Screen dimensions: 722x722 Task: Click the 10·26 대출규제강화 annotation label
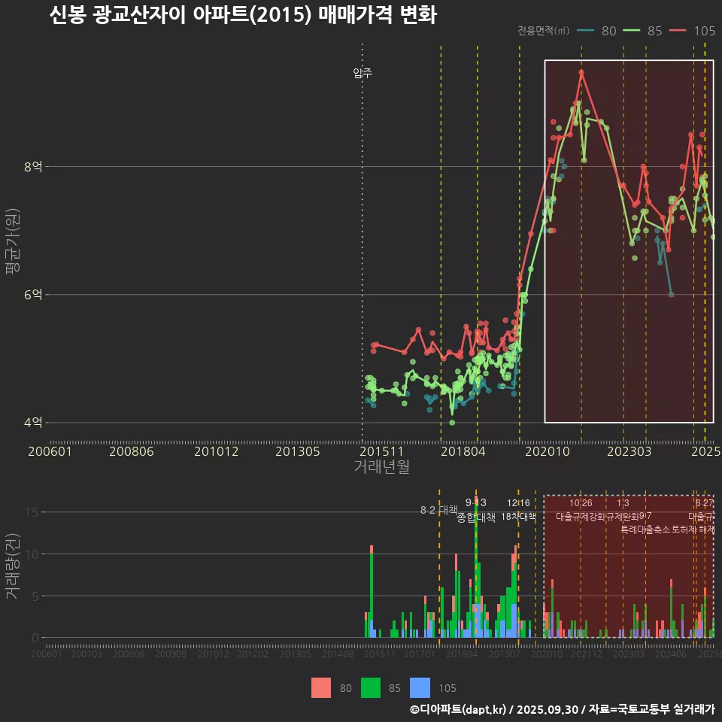(x=581, y=510)
